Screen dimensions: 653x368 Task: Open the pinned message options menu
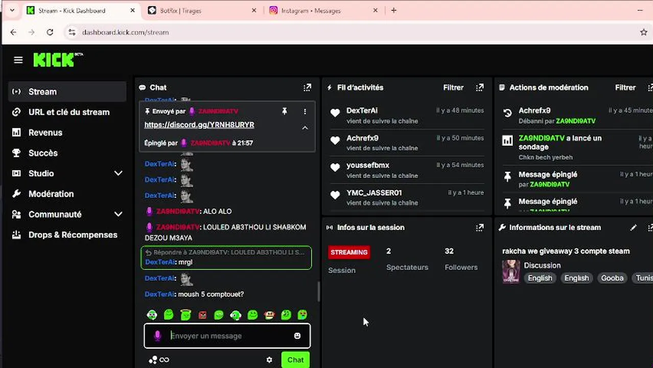coord(305,111)
